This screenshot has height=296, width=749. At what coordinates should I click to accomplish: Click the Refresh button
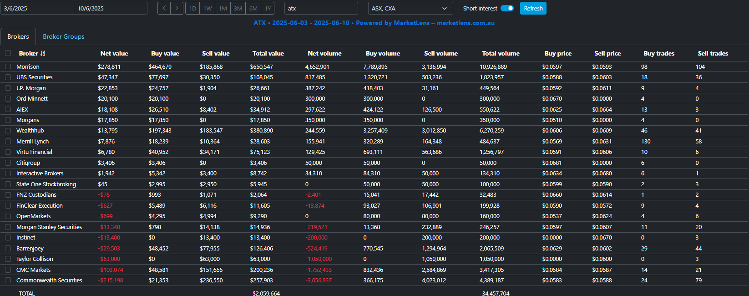tap(533, 8)
